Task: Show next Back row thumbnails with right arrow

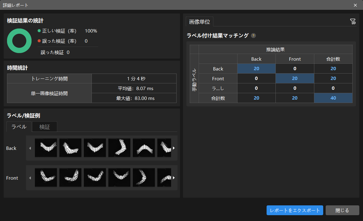Action: (174, 148)
